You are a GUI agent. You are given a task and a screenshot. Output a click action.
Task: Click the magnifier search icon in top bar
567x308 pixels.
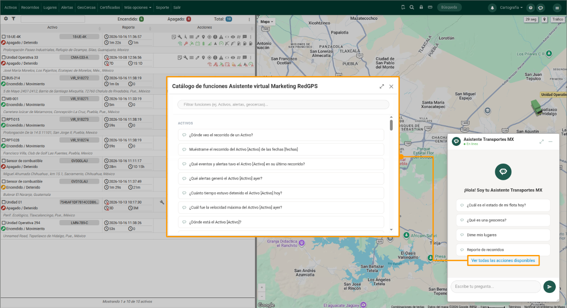(x=412, y=7)
